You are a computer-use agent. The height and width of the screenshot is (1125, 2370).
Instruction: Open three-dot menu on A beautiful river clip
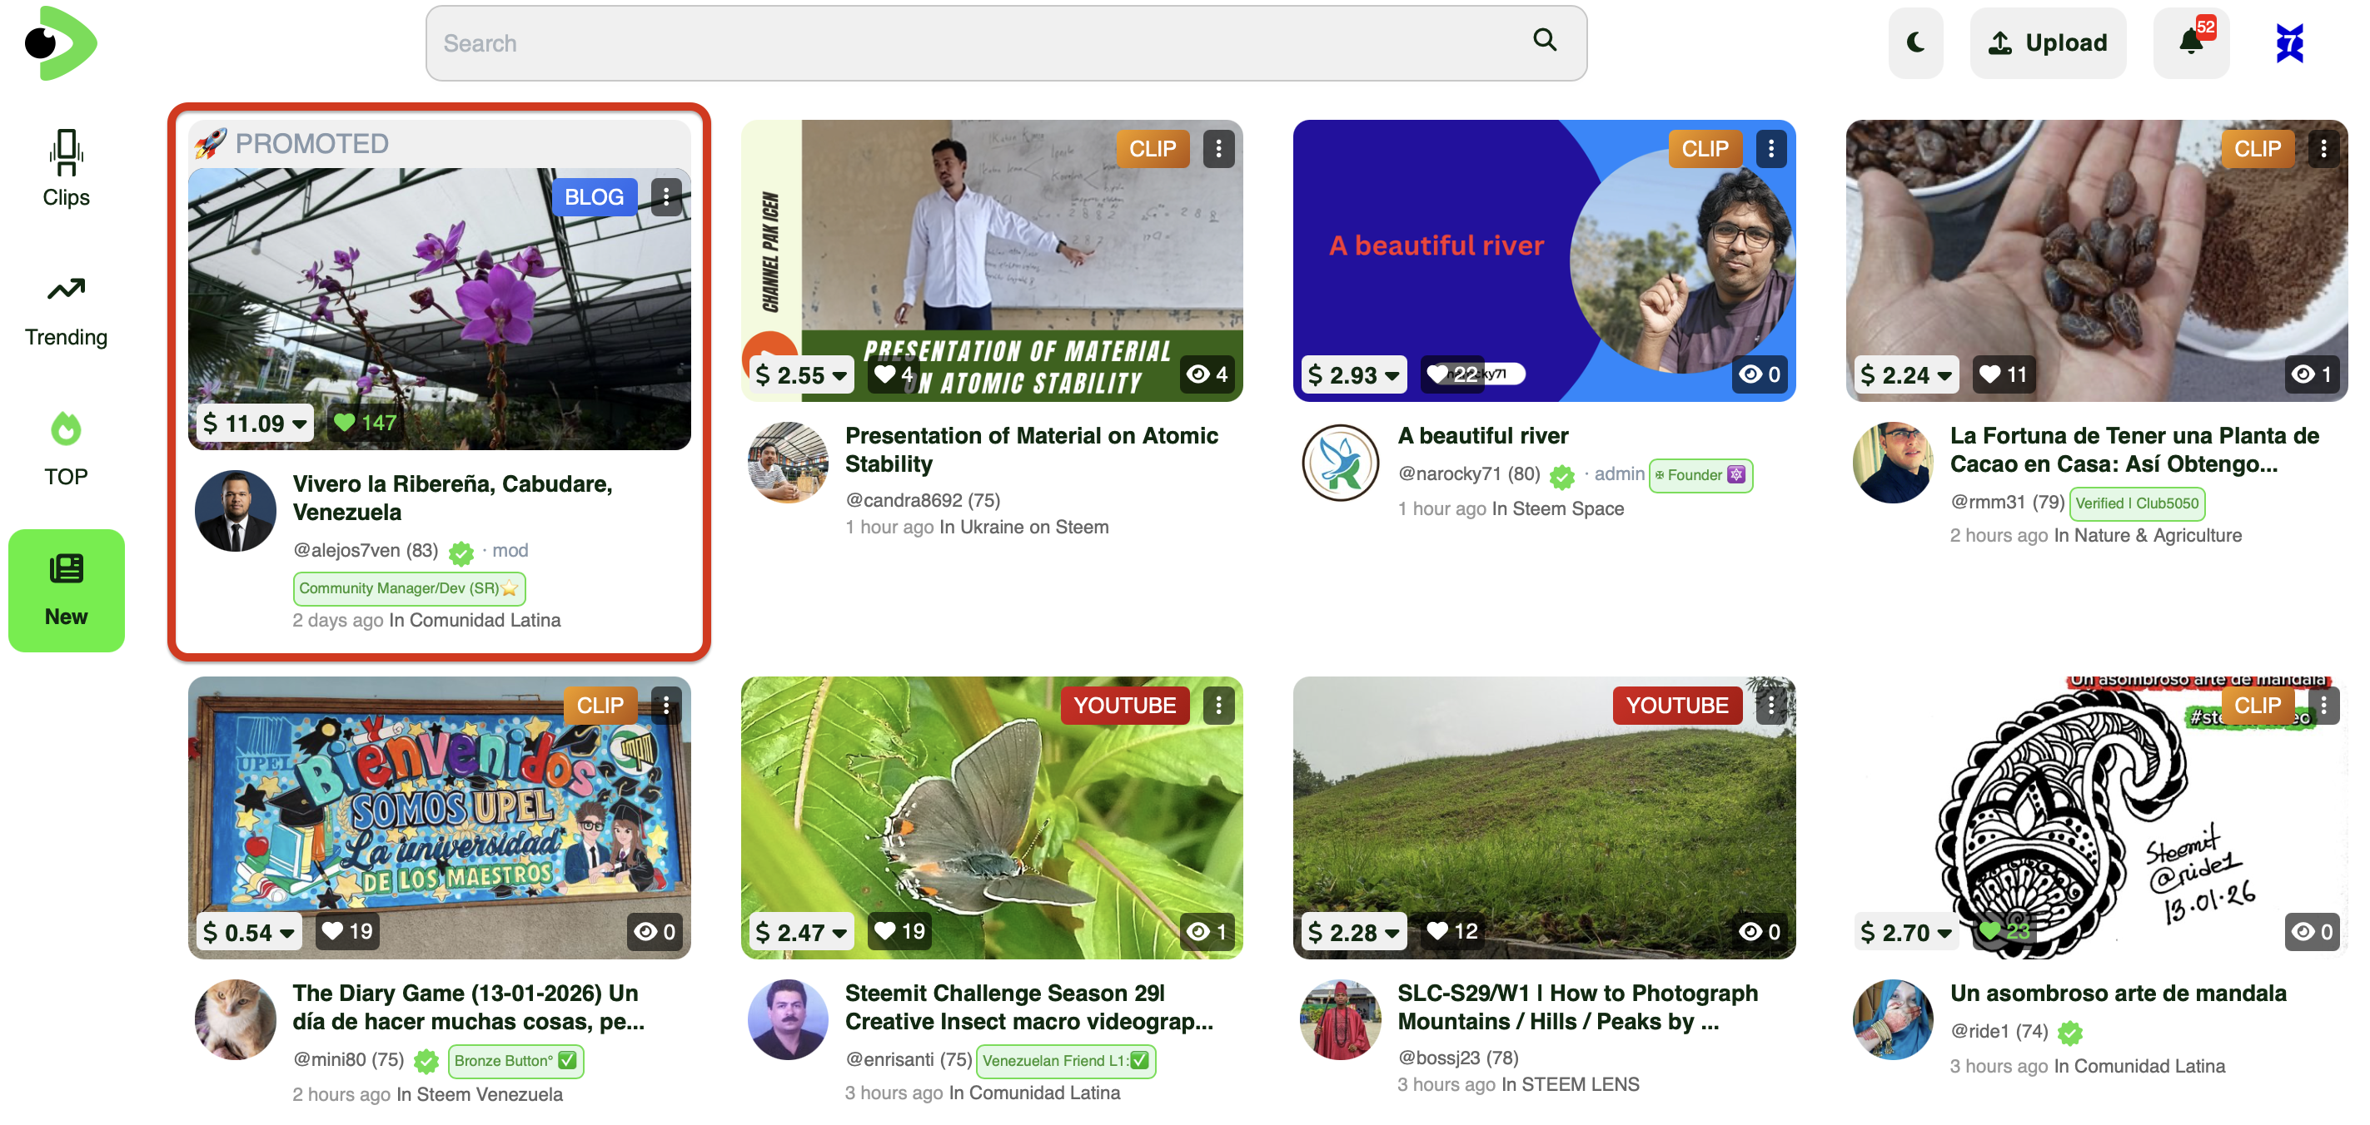point(1770,148)
